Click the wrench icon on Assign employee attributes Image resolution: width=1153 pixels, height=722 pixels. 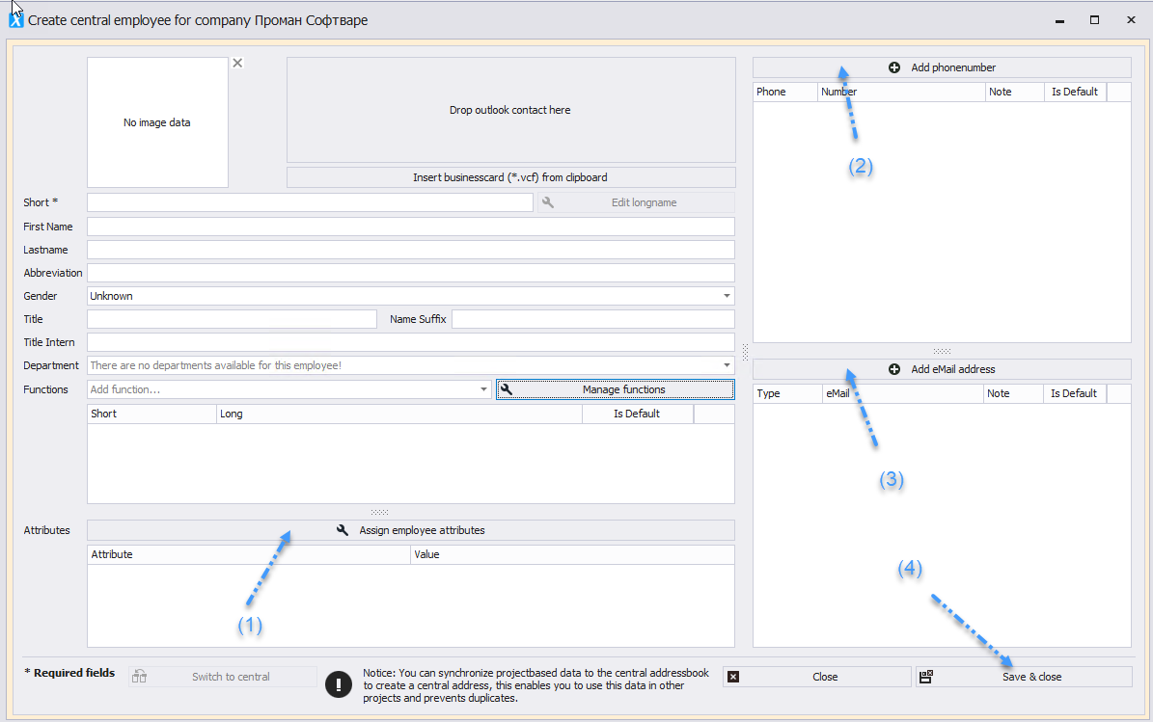click(343, 530)
